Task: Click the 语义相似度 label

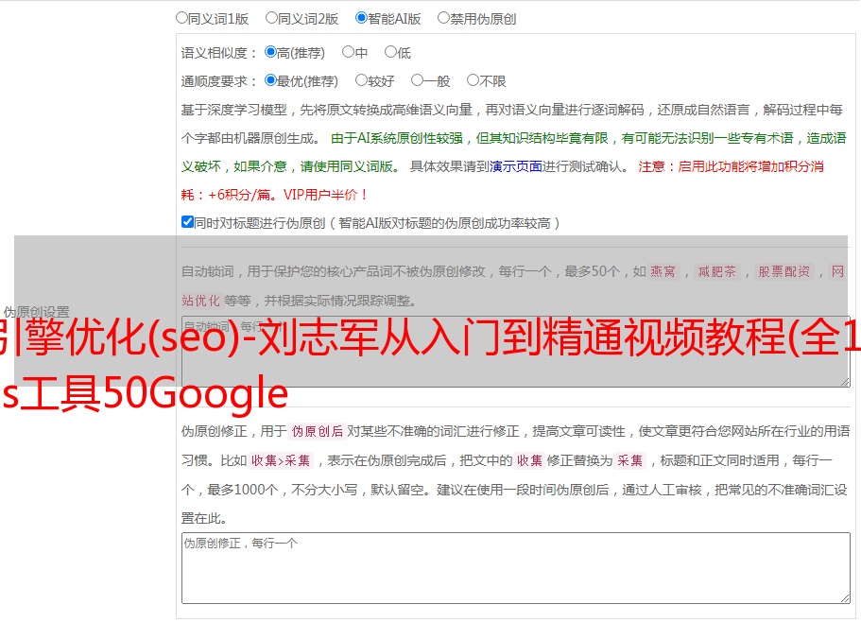Action: [218, 53]
